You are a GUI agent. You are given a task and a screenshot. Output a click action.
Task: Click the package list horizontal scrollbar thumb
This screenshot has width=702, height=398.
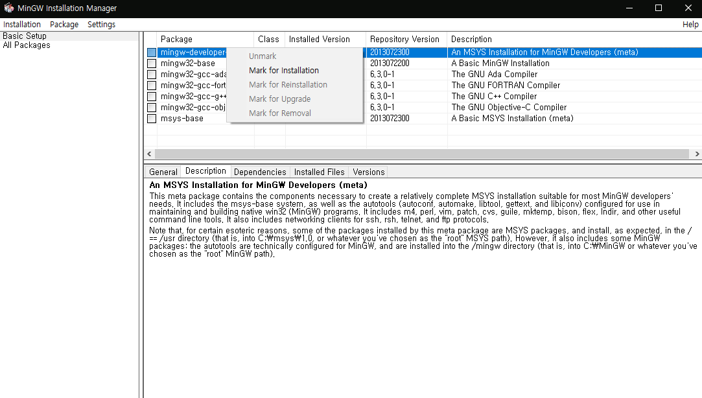[422, 154]
